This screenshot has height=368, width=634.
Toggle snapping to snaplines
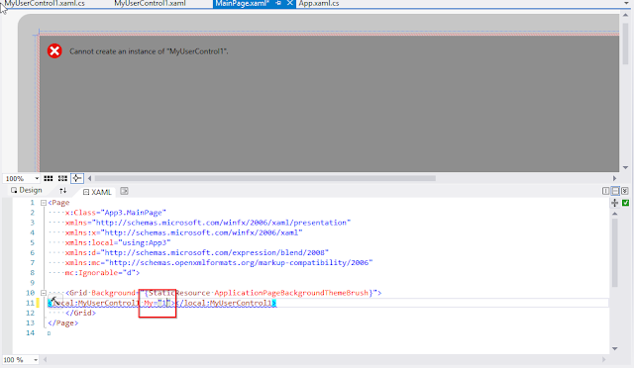tap(77, 178)
